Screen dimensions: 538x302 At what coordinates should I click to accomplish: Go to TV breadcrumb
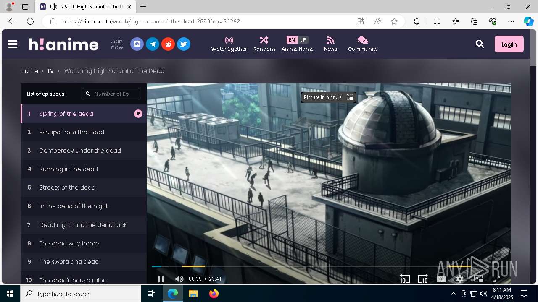pos(50,71)
